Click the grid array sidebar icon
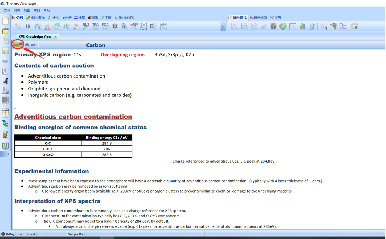The height and width of the screenshot is (239, 386). [x=5, y=100]
